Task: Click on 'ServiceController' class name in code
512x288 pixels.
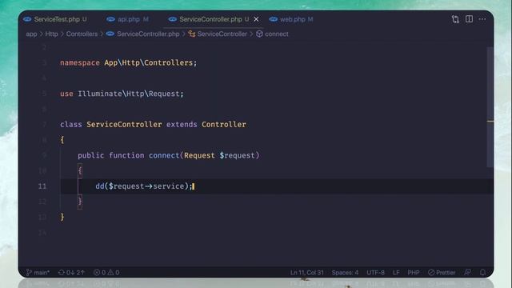Action: click(124, 125)
